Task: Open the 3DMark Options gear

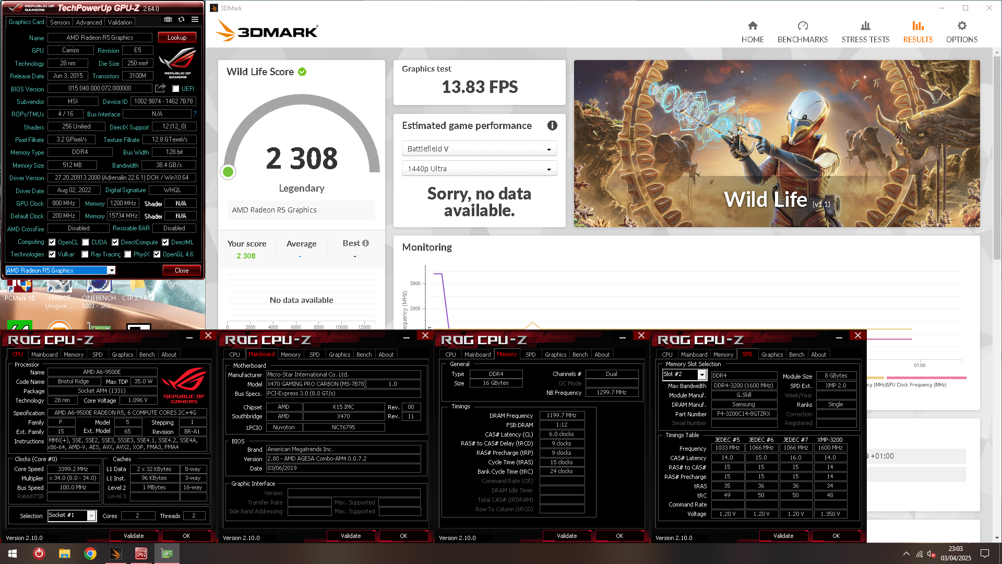Action: point(961,32)
